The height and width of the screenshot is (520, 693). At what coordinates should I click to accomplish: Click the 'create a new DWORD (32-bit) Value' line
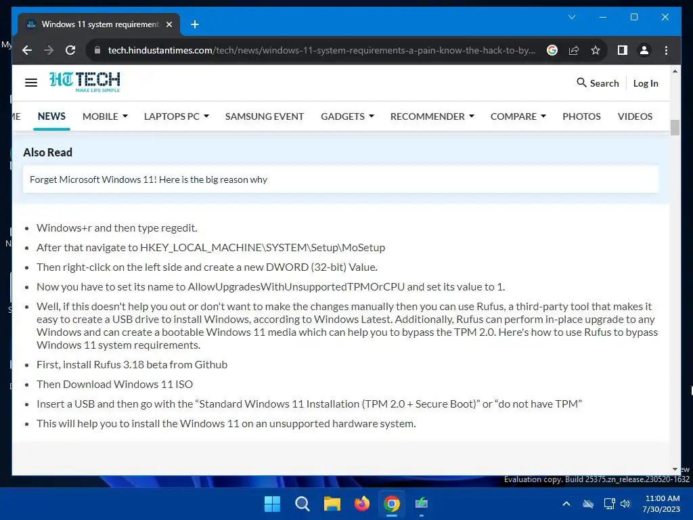(x=207, y=267)
